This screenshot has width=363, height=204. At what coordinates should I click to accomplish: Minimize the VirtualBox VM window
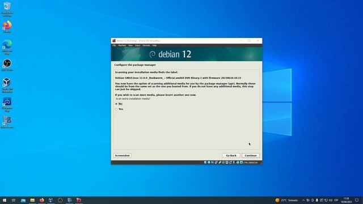pos(240,41)
